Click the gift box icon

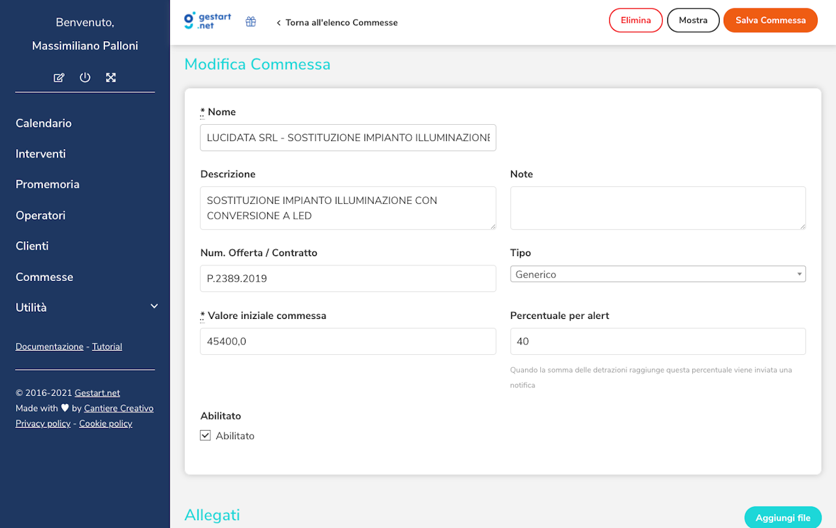(x=251, y=22)
